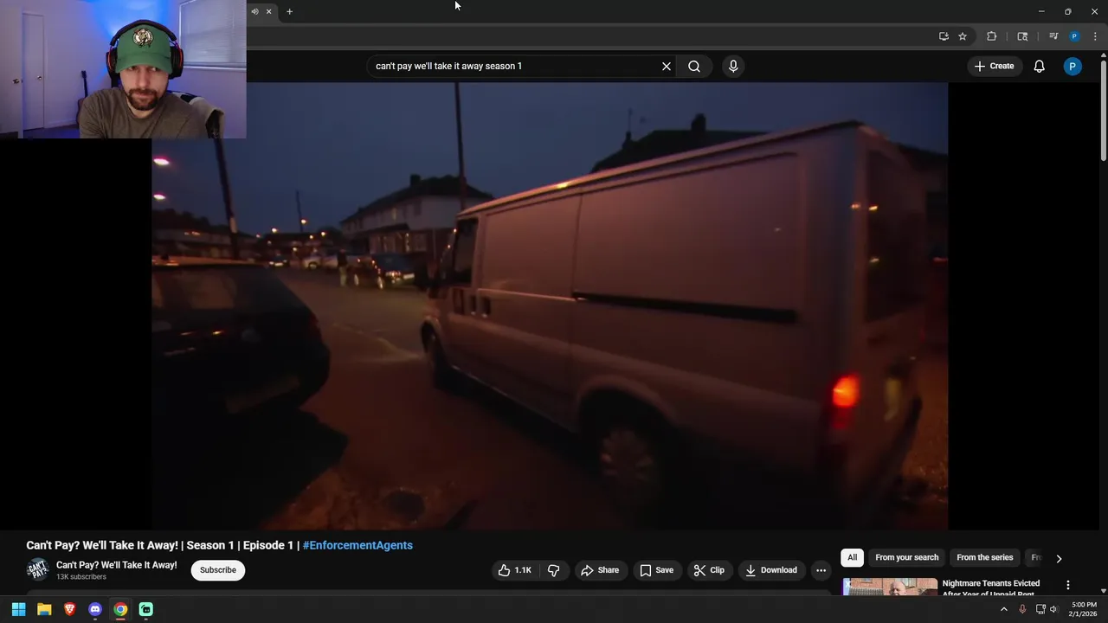Image resolution: width=1108 pixels, height=623 pixels.
Task: Open the teal app icon in taskbar
Action: pos(146,609)
